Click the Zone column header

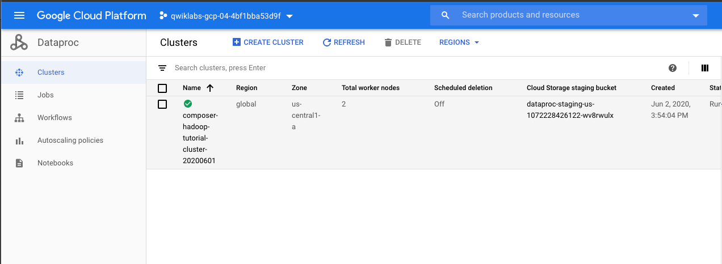(x=299, y=88)
